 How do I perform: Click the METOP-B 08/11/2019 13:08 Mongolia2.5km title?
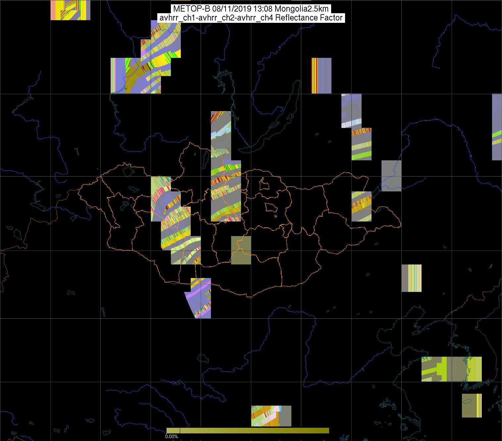pos(251,9)
